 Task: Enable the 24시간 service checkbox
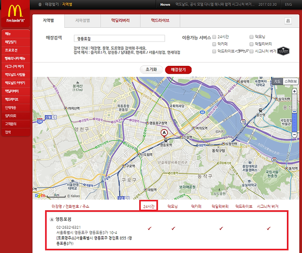pyautogui.click(x=214, y=37)
